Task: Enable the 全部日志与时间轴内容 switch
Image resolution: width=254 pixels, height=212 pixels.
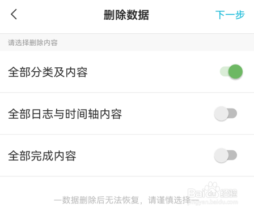Action: point(226,114)
